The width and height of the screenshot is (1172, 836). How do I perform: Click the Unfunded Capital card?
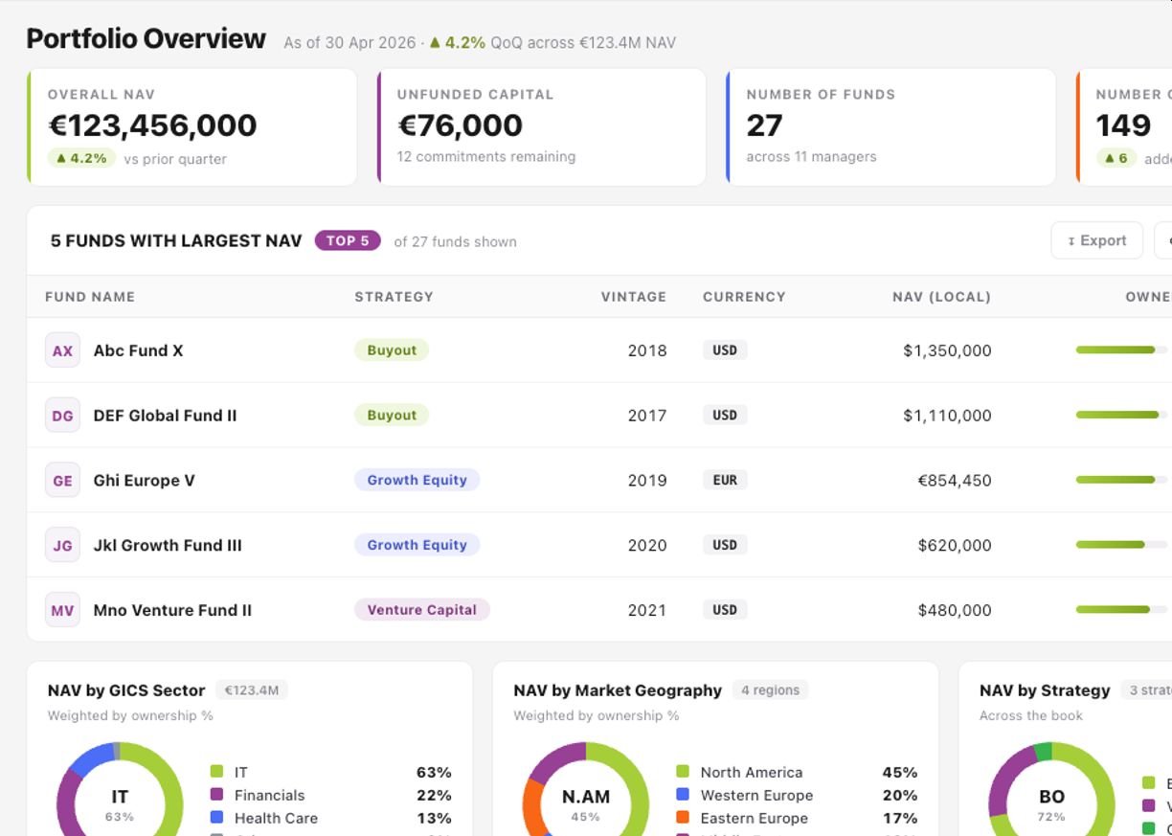pos(542,126)
